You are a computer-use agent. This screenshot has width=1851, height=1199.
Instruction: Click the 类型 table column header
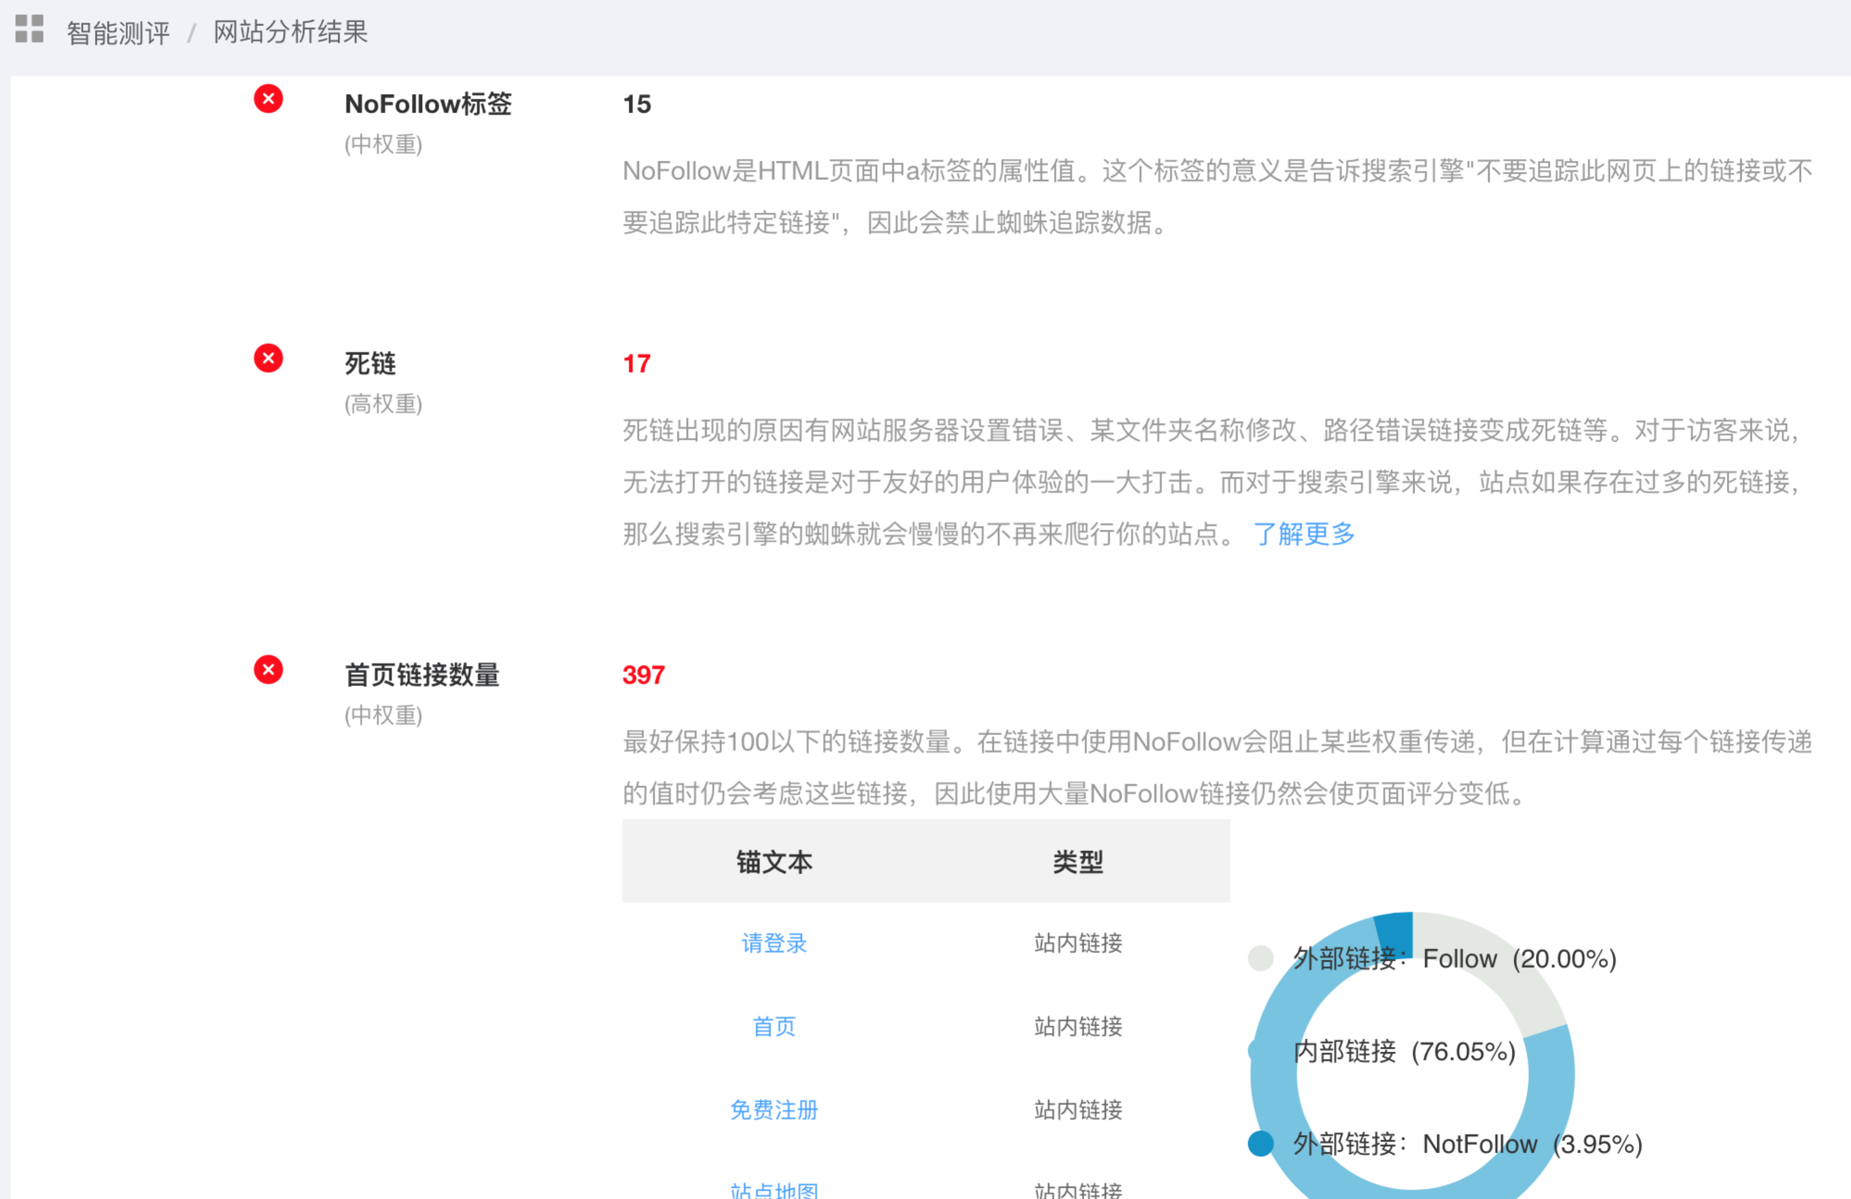[1078, 861]
